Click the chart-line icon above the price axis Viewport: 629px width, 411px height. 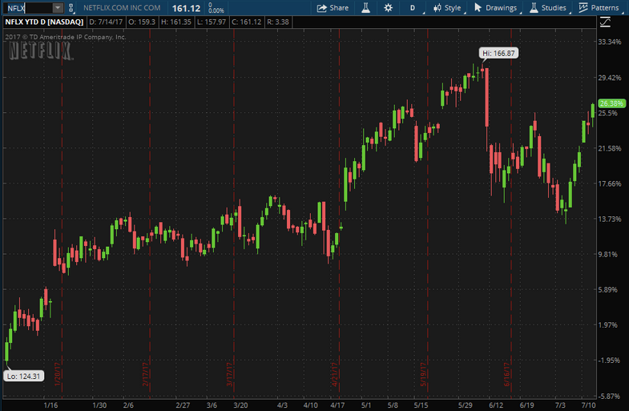coord(605,22)
